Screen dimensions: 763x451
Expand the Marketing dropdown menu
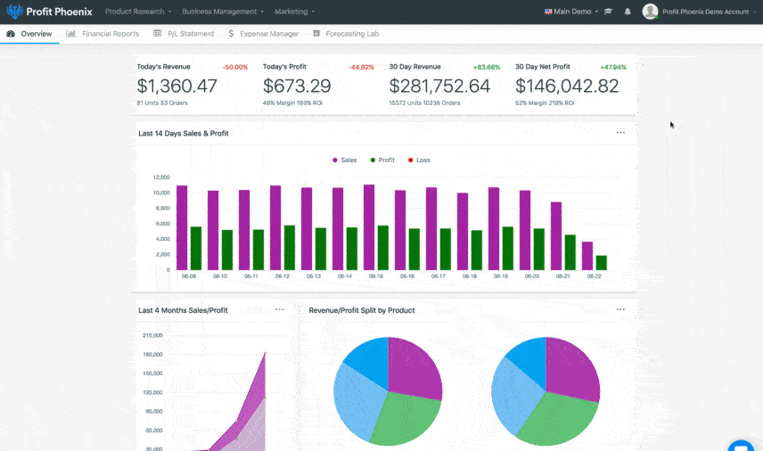294,12
